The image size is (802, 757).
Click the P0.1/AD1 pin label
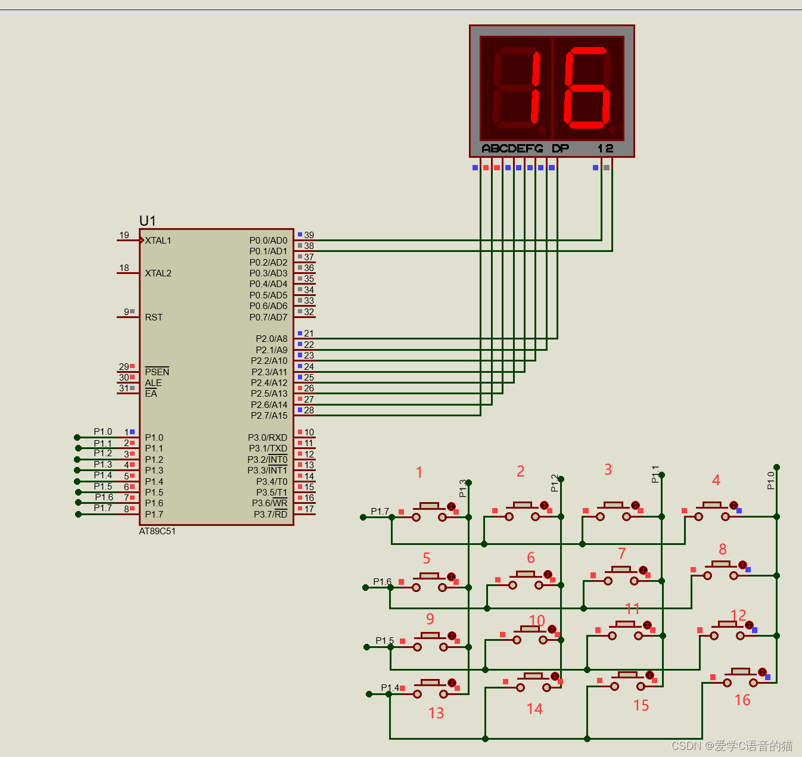(x=268, y=251)
